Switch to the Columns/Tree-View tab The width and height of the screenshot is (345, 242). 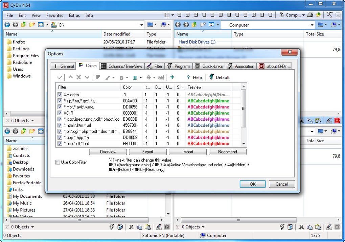click(x=122, y=66)
